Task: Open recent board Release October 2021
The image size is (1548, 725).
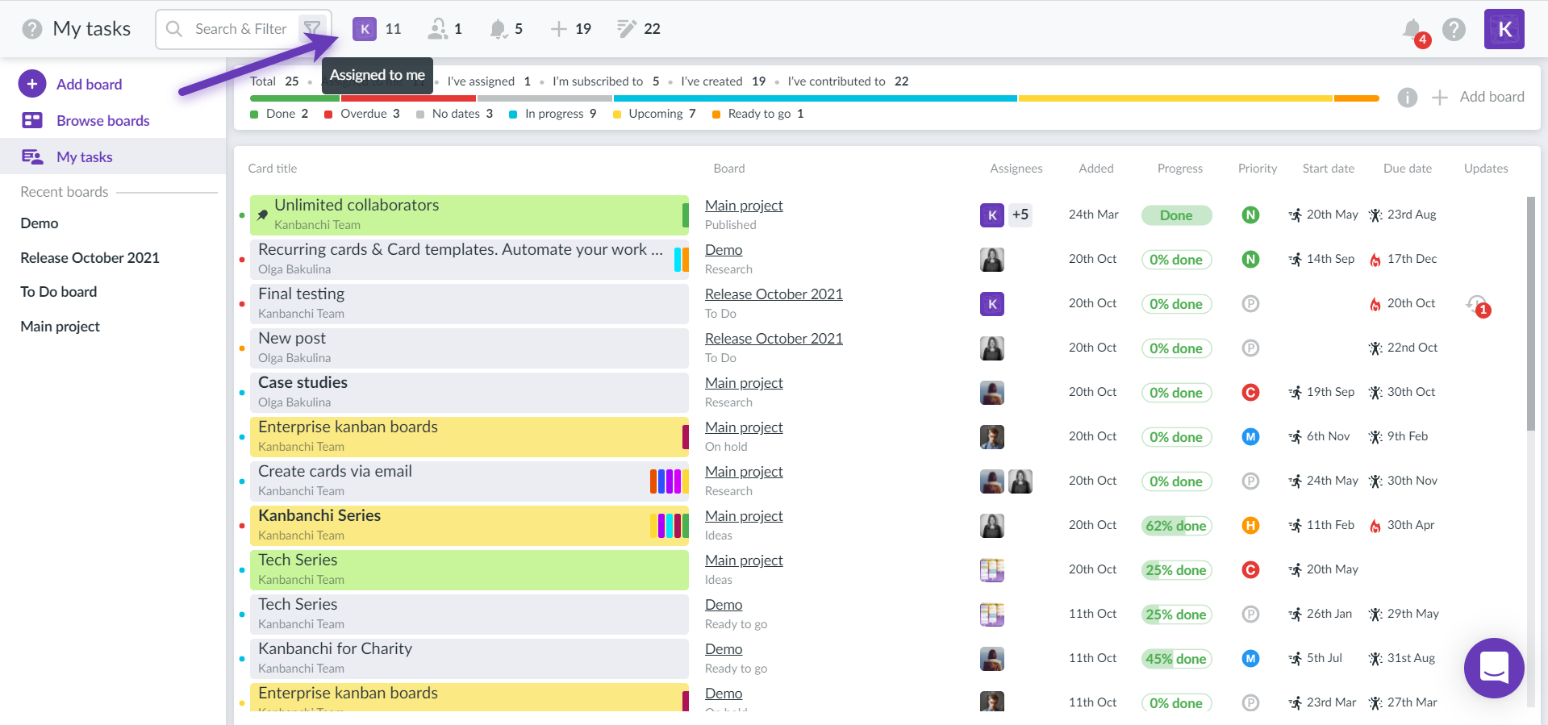Action: point(90,258)
